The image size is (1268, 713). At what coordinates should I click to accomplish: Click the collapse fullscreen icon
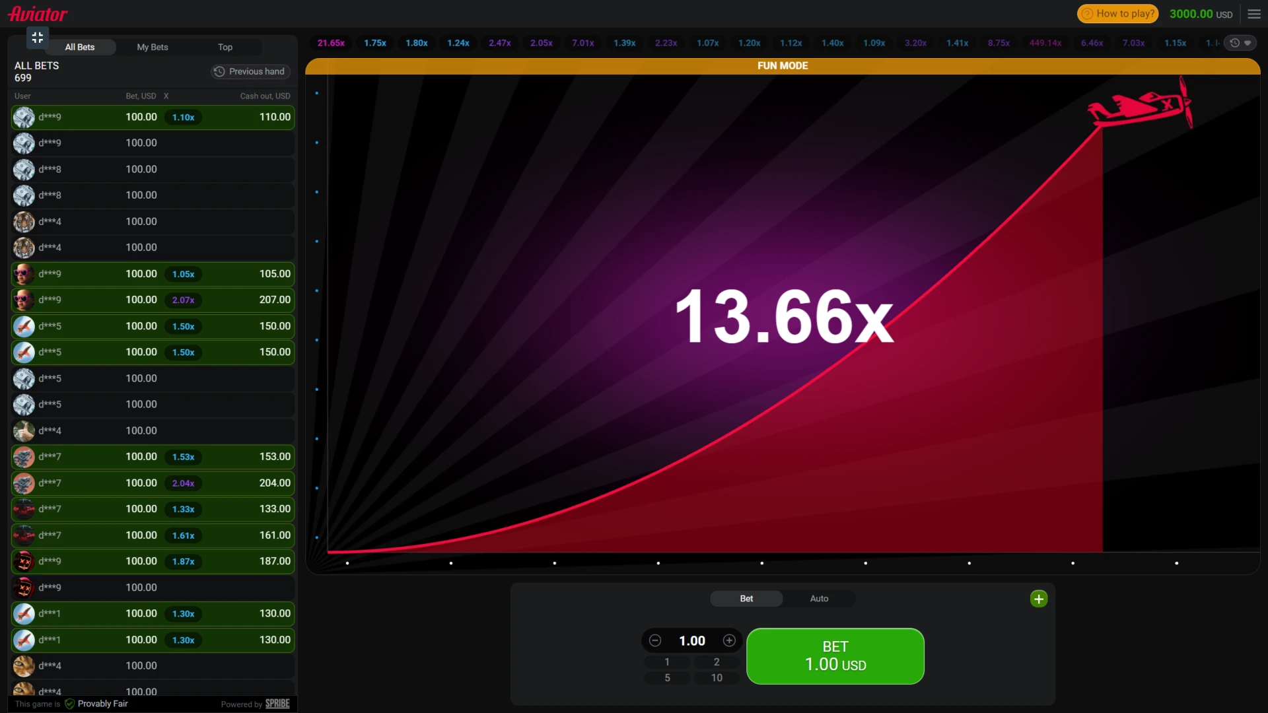38,38
